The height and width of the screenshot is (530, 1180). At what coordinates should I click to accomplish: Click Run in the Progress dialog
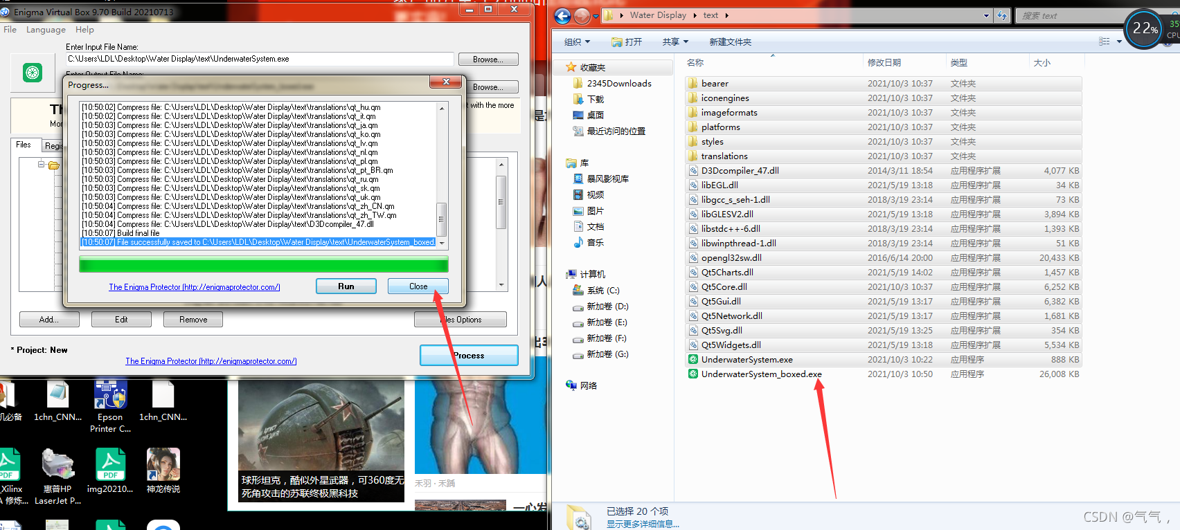(x=346, y=286)
